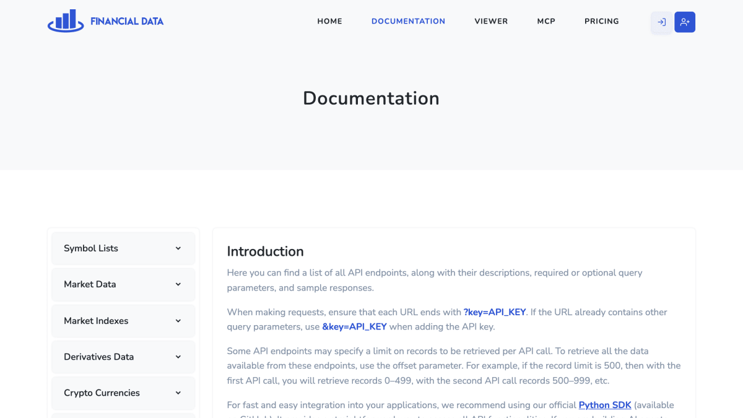The width and height of the screenshot is (743, 418).
Task: Expand the Derivatives Data section
Action: [123, 357]
